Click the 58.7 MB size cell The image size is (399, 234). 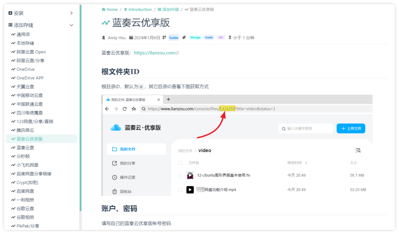357,175
